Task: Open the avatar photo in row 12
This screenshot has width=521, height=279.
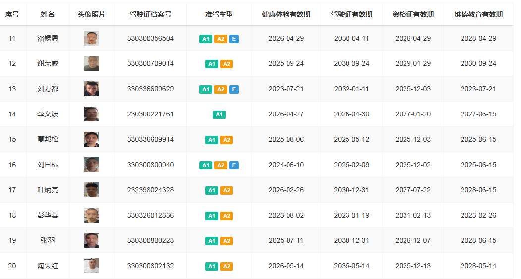Action: 91,63
